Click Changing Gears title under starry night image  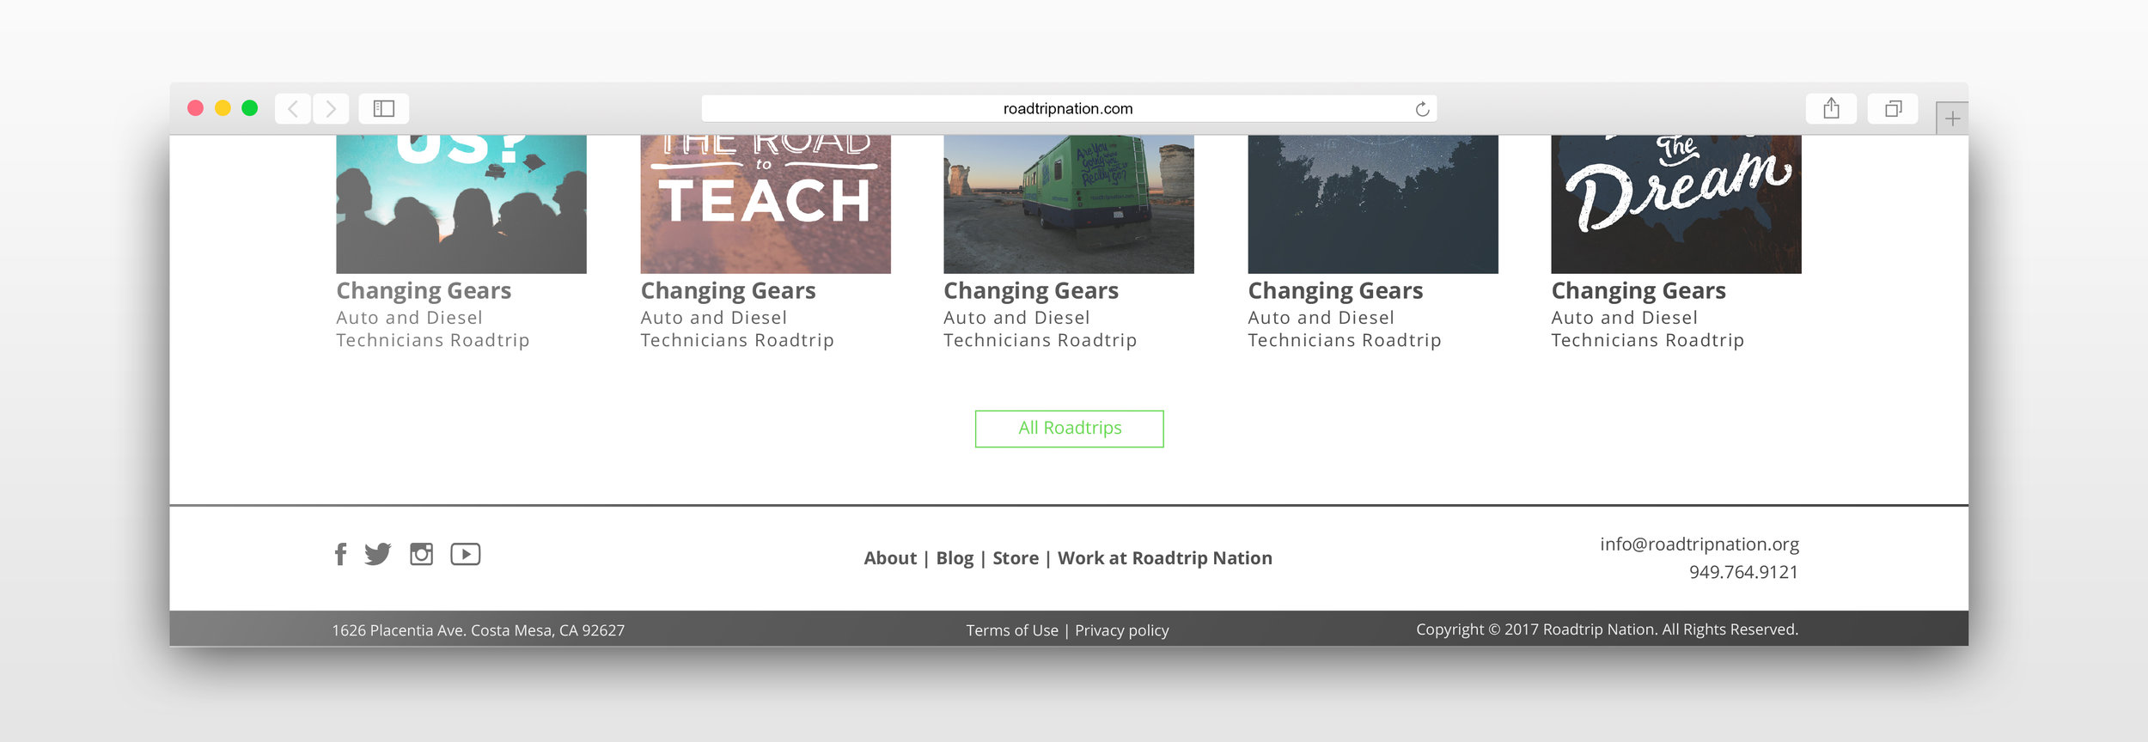pos(1335,291)
